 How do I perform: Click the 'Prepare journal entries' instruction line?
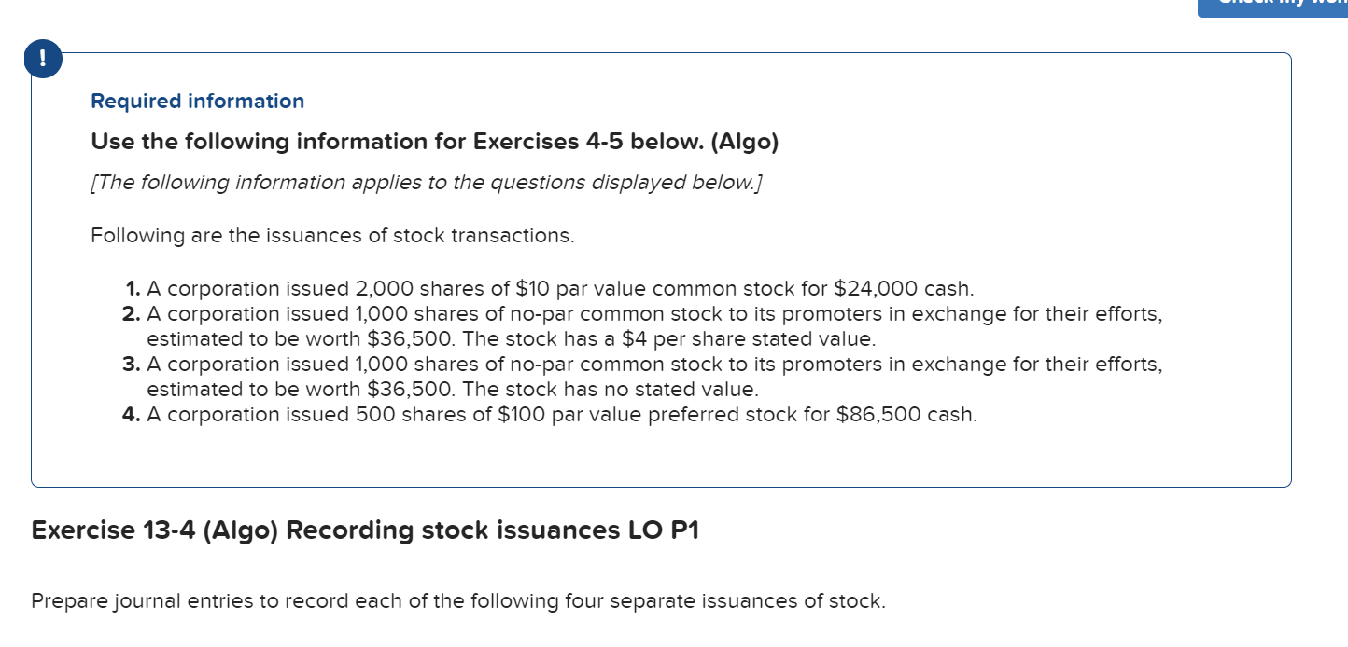(458, 601)
